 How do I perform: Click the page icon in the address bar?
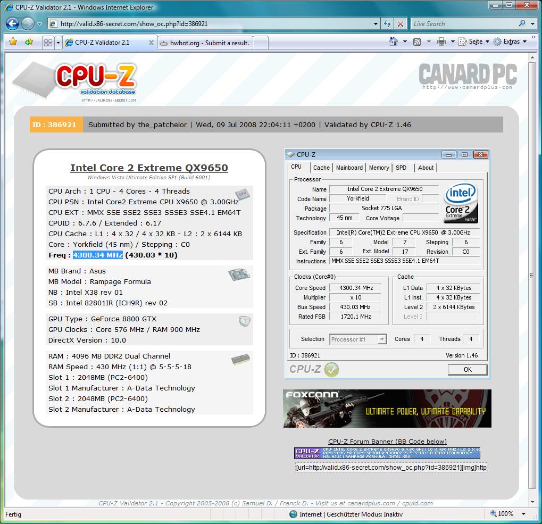click(54, 24)
